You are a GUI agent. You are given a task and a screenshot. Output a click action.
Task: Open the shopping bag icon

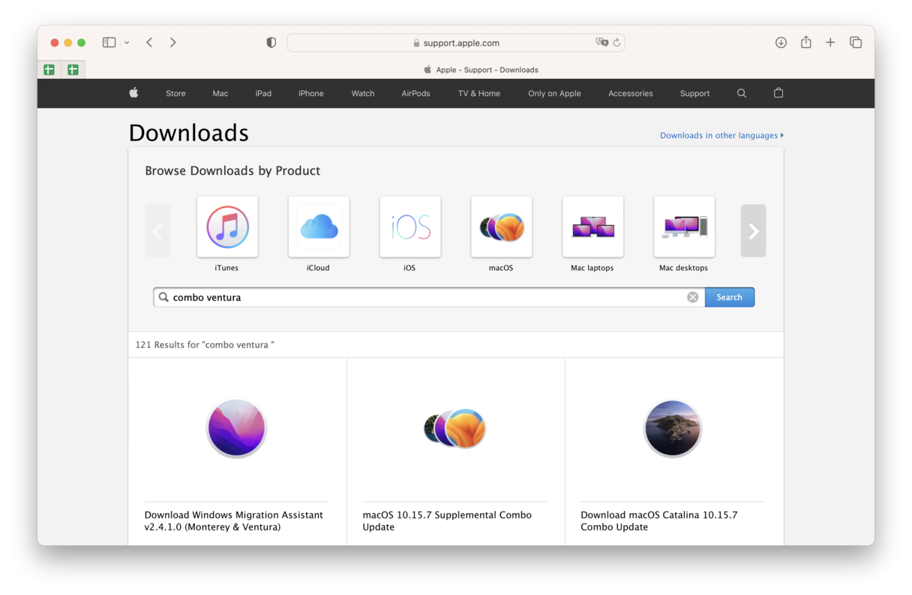pos(778,93)
